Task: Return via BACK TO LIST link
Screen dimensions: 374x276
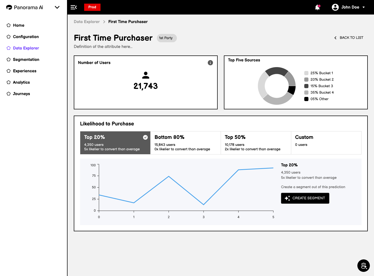Action: pyautogui.click(x=349, y=38)
